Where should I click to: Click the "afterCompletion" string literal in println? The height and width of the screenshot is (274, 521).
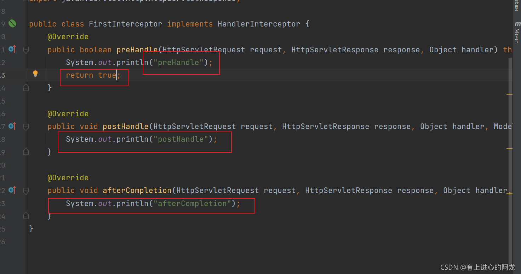tap(192, 204)
